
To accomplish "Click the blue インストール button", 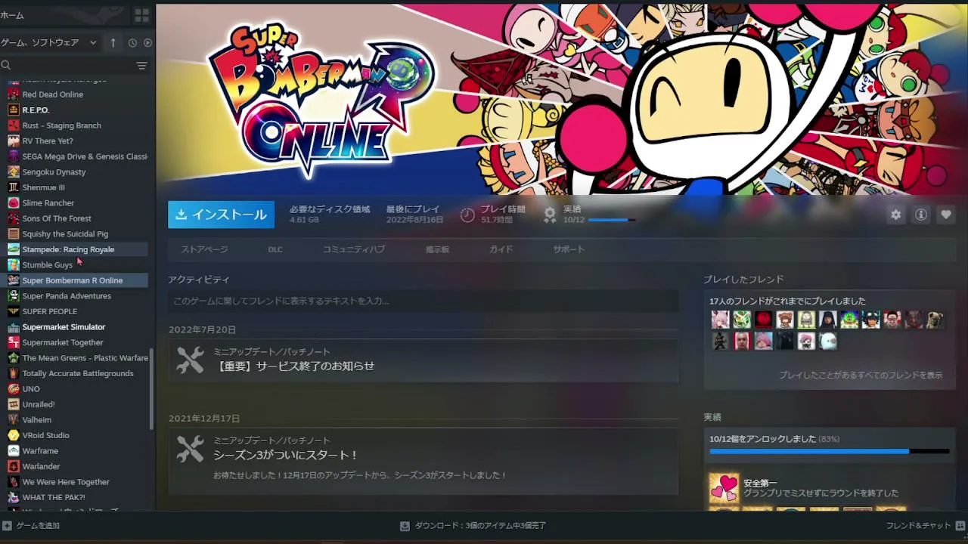I will point(221,215).
